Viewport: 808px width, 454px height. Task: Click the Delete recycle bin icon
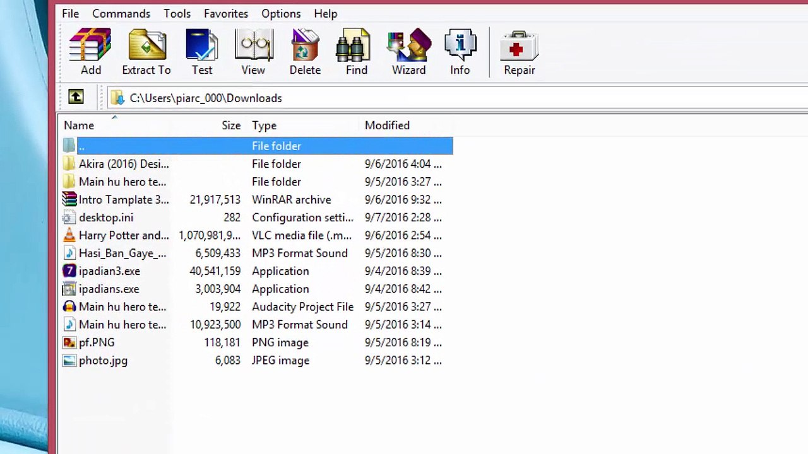click(305, 45)
